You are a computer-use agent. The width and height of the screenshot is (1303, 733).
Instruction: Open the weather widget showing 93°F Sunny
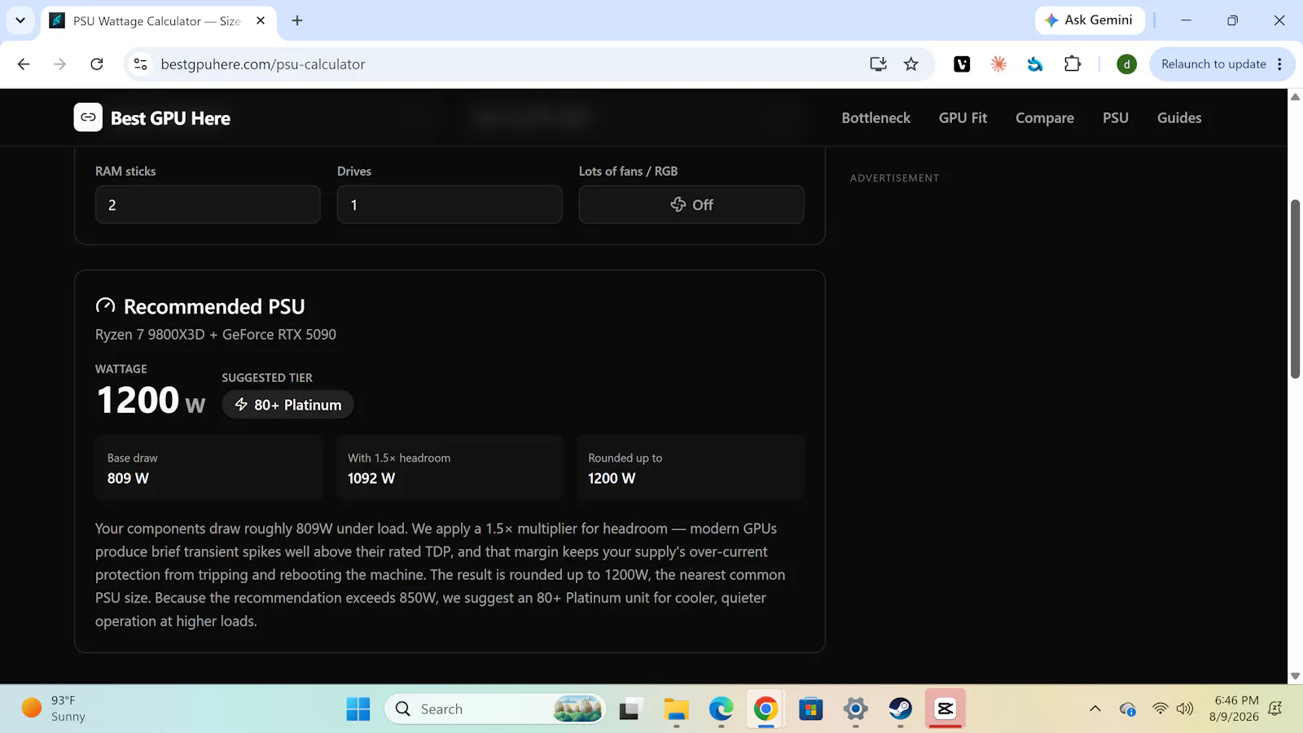pyautogui.click(x=54, y=709)
